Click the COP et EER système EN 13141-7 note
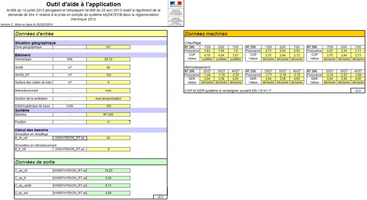The image size is (367, 200). [x=228, y=91]
